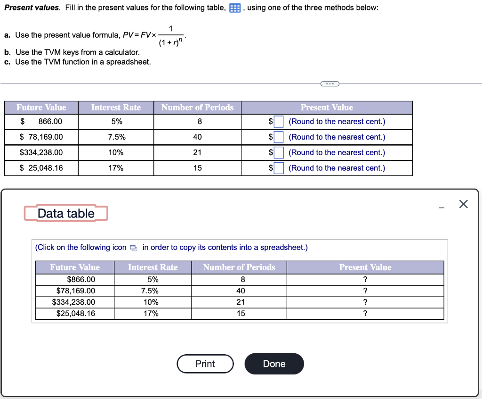Click the Present Value column header
The height and width of the screenshot is (399, 482).
pyautogui.click(x=327, y=108)
